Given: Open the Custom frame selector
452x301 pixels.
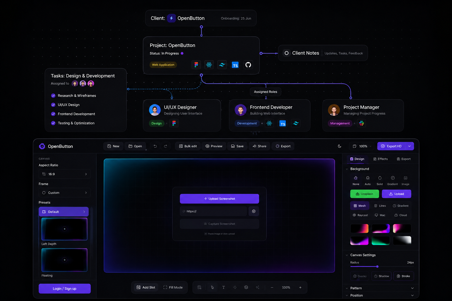Looking at the screenshot, I should tap(65, 193).
